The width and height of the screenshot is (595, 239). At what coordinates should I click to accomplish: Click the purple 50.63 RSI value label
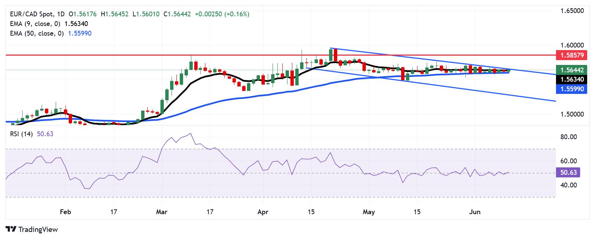coord(568,173)
